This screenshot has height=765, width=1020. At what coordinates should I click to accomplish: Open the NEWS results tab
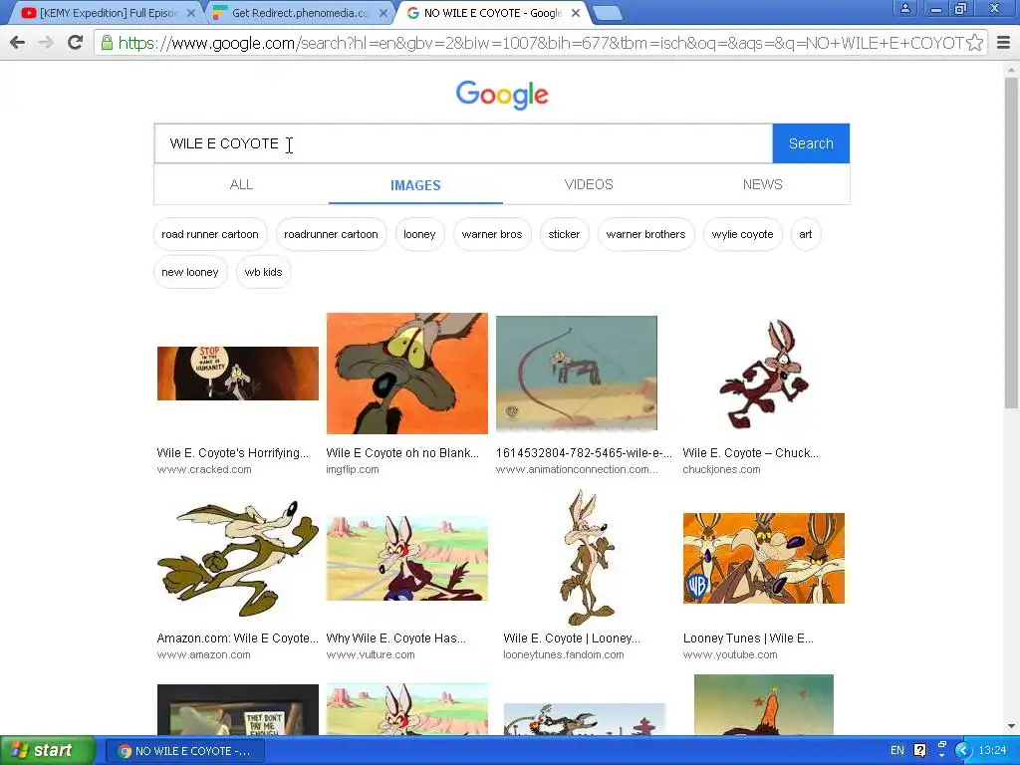click(x=762, y=184)
